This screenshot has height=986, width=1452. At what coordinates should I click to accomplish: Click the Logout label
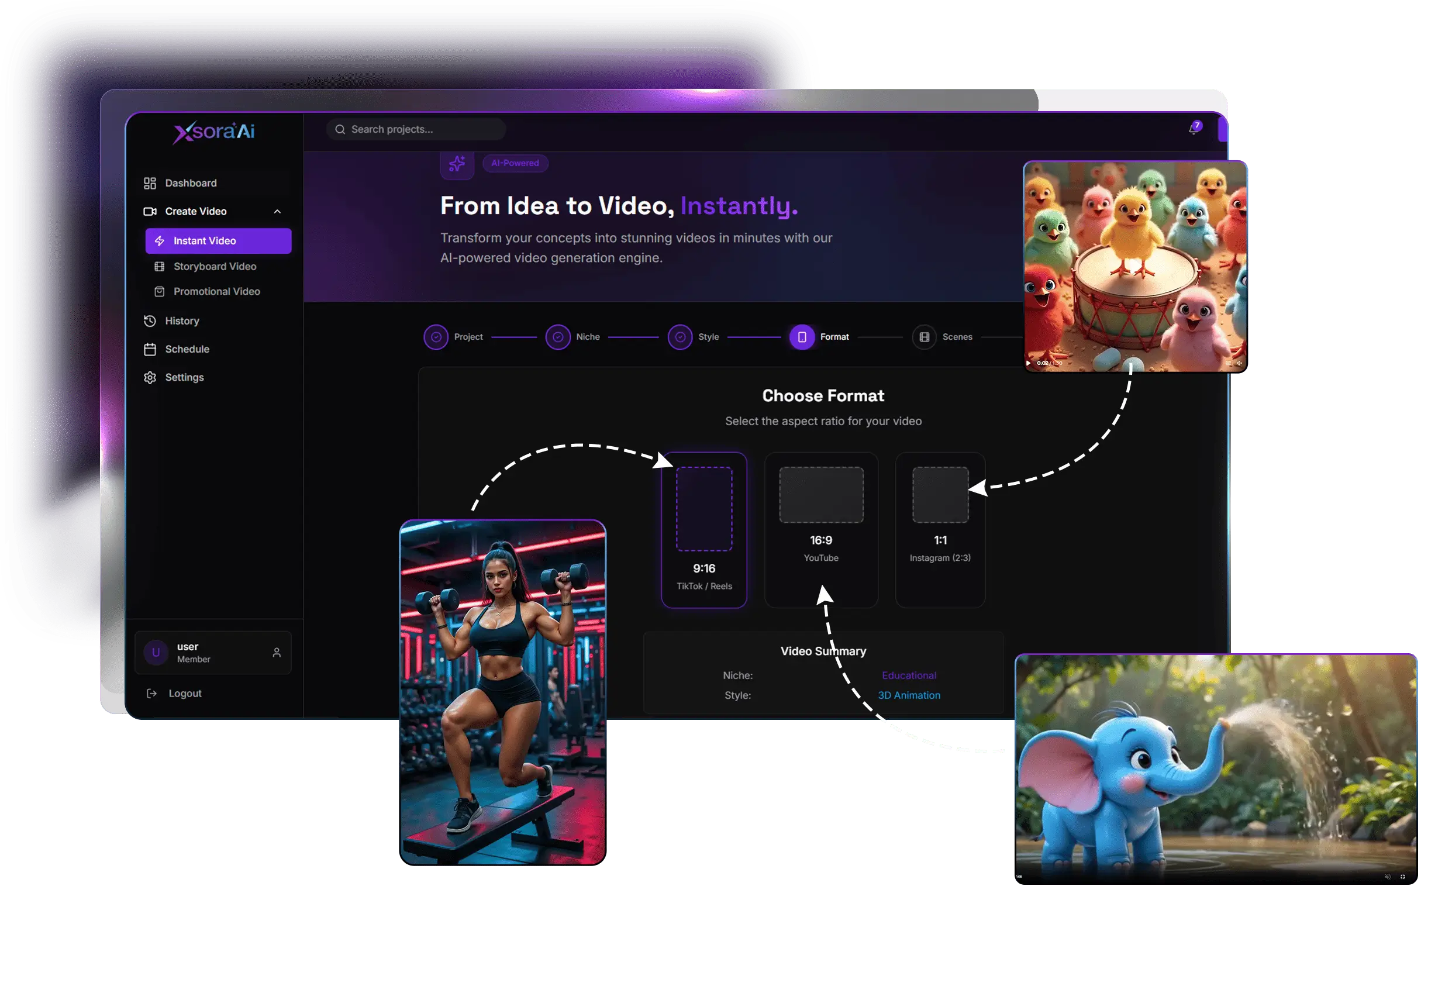click(185, 694)
